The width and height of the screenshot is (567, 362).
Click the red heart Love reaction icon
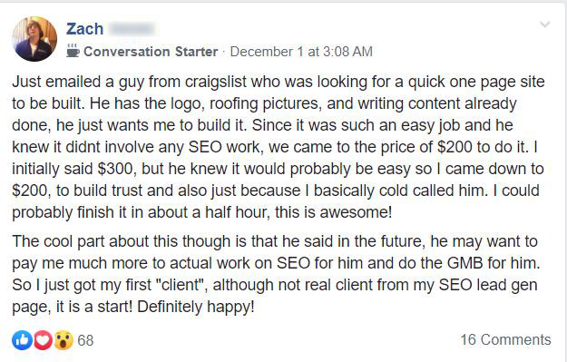[43, 340]
